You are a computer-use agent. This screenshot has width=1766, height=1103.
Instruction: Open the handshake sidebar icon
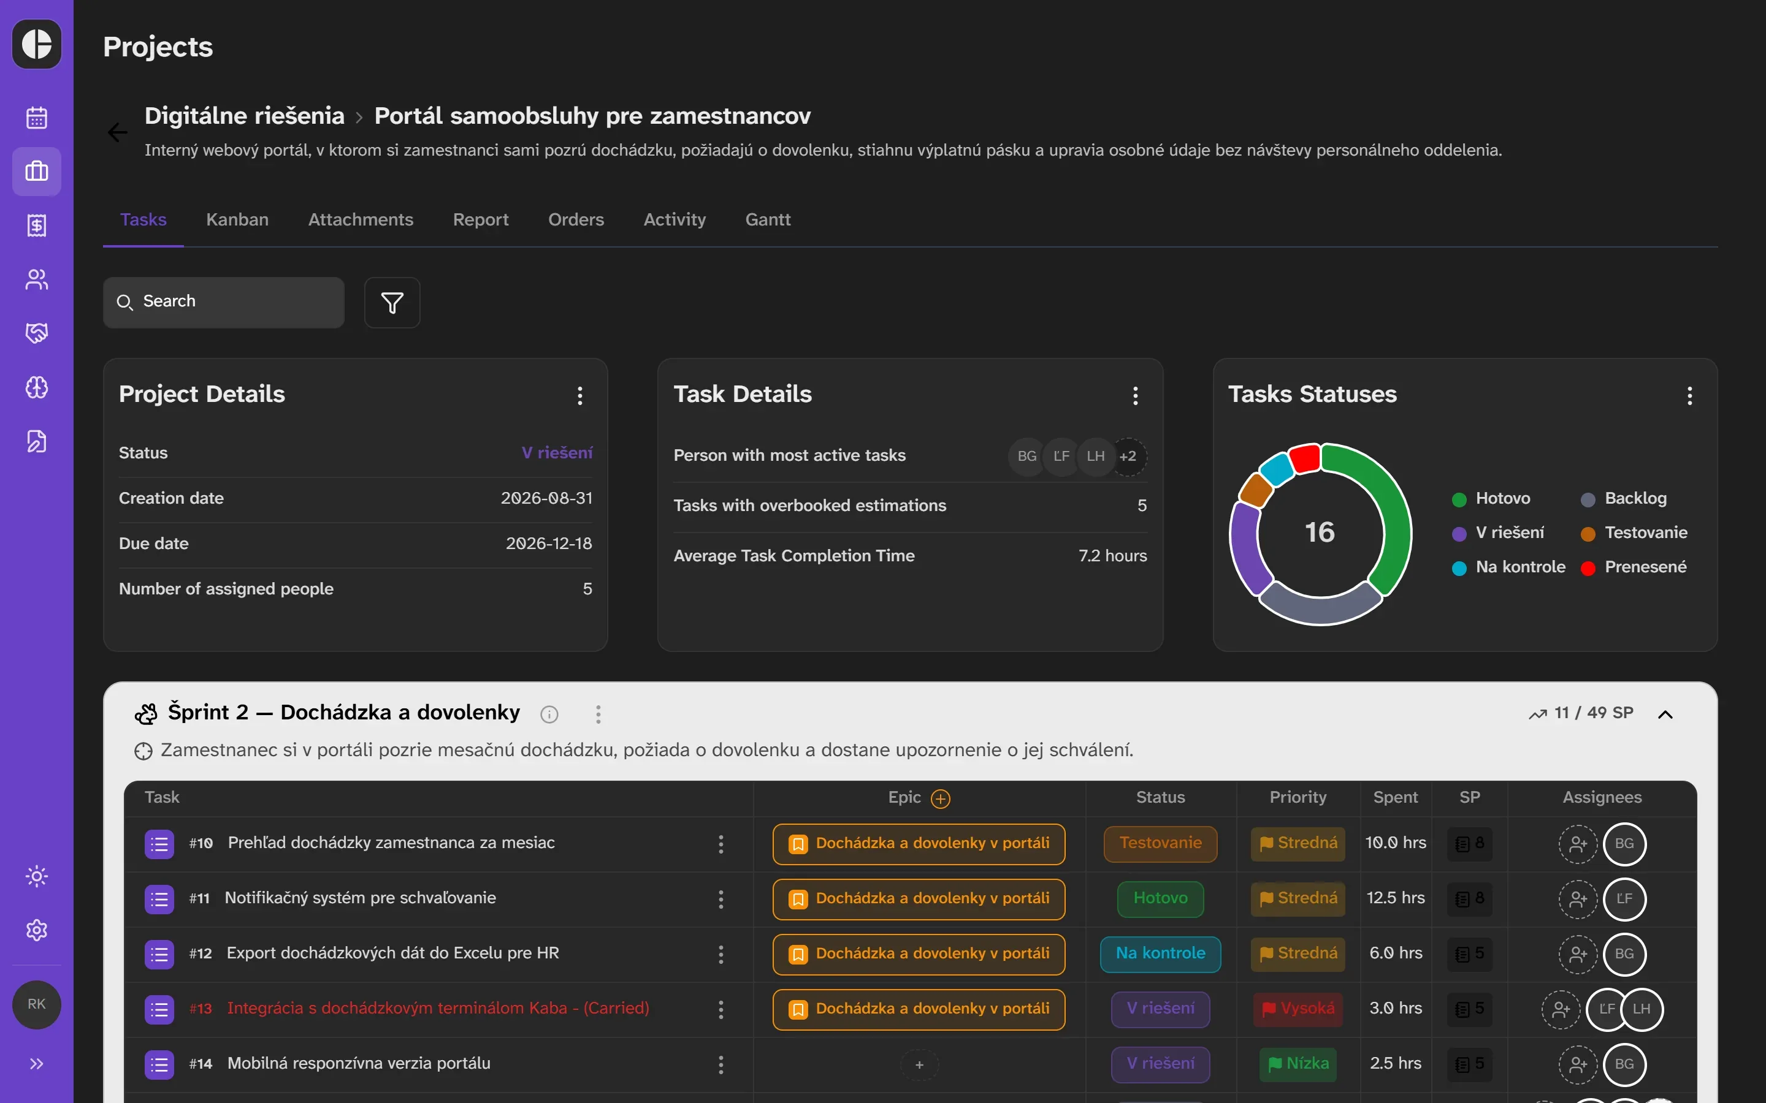(x=37, y=333)
